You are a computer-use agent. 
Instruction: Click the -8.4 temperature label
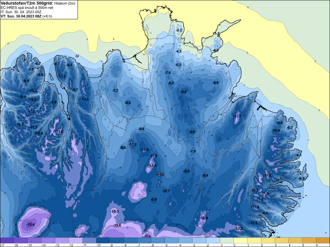point(141,129)
